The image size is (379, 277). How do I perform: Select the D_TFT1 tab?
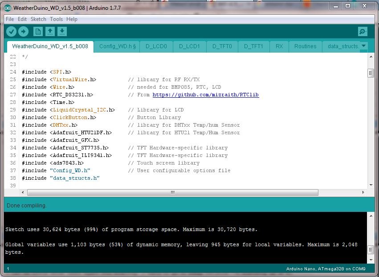pyautogui.click(x=253, y=46)
